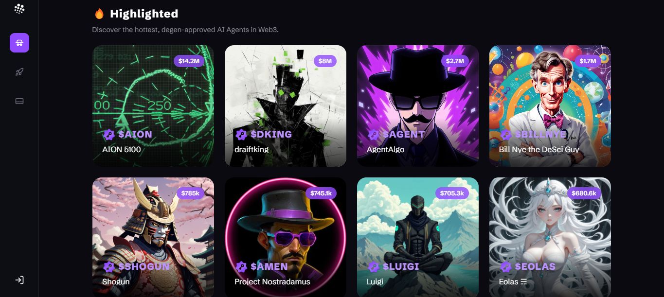Open the card panel sidebar icon

click(x=19, y=101)
